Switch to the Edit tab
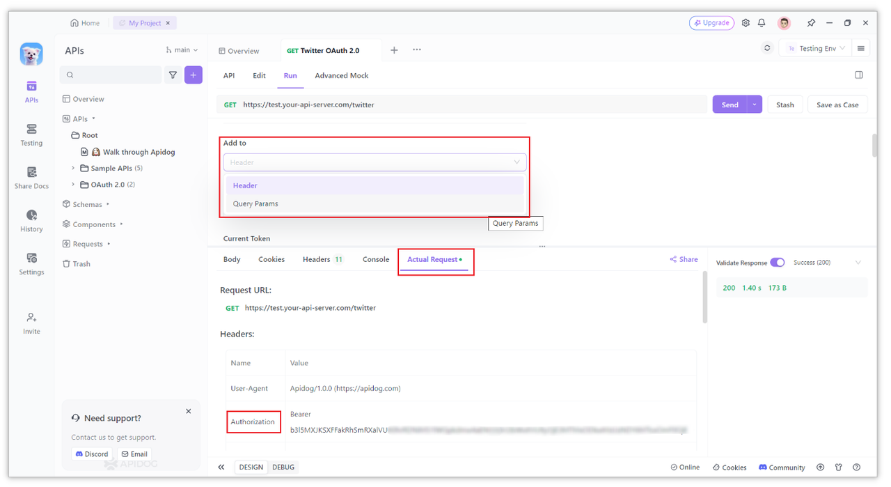 tap(259, 75)
